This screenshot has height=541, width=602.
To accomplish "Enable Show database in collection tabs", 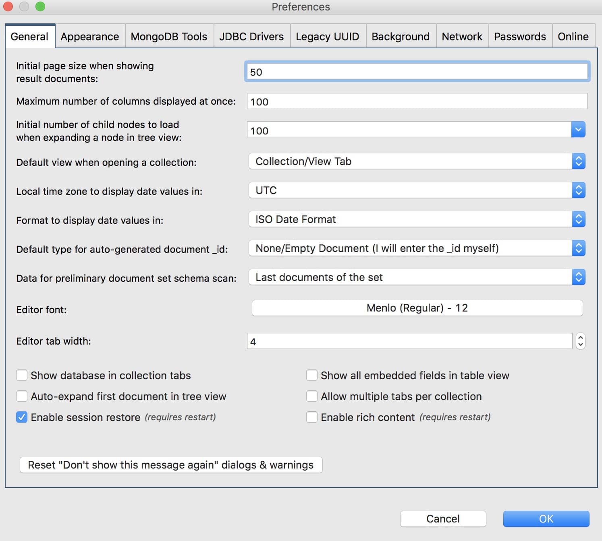I will (x=22, y=376).
